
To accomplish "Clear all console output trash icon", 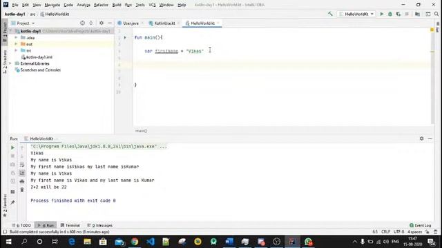I will coord(22,190).
